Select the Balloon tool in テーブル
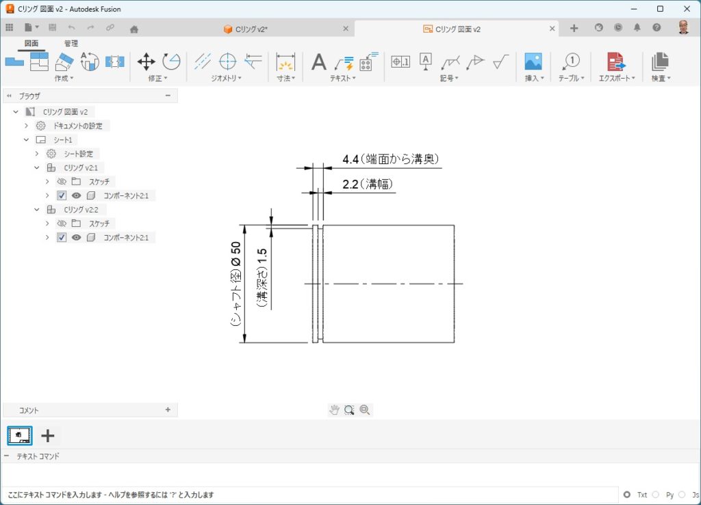The height and width of the screenshot is (505, 701). pos(572,62)
